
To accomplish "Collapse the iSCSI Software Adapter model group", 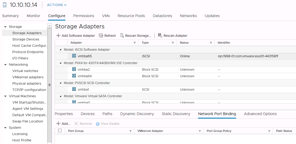I will [61, 49].
